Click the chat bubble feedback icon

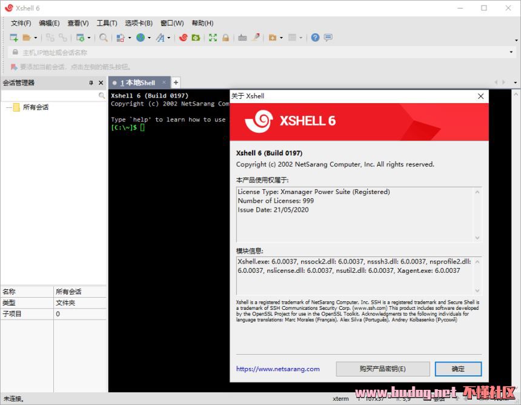[328, 38]
